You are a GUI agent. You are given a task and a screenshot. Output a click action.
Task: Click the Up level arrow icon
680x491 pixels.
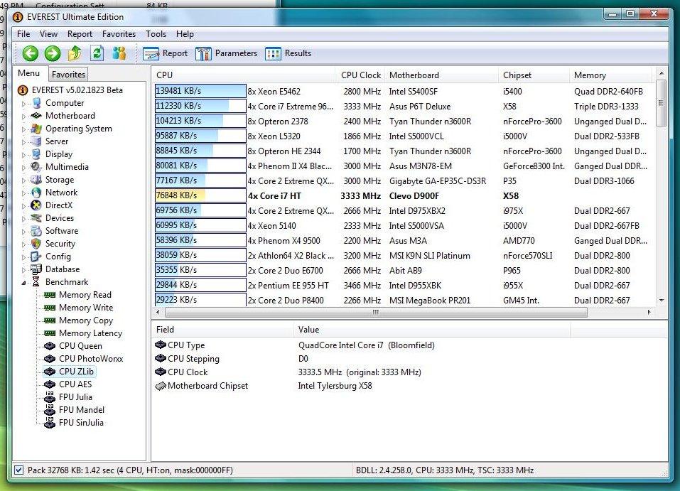(75, 53)
